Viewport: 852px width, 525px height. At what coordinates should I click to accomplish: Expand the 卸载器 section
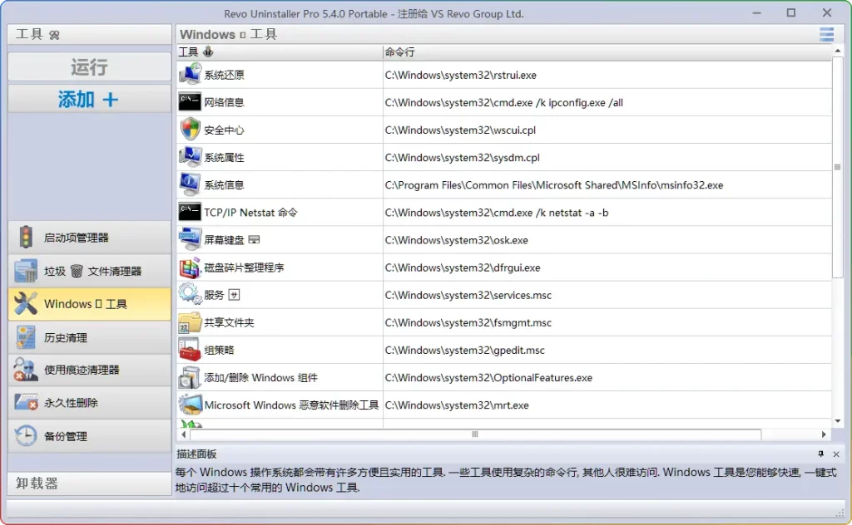click(90, 483)
